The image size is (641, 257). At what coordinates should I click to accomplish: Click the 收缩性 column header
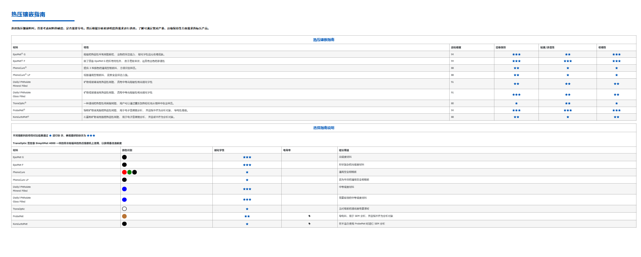point(602,48)
